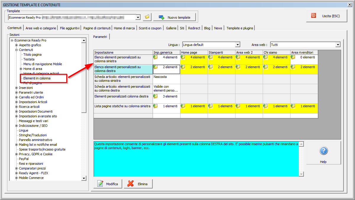Screen dimensions: 355x200
Task: Expand Inserzioni tree node
Action: (17, 88)
